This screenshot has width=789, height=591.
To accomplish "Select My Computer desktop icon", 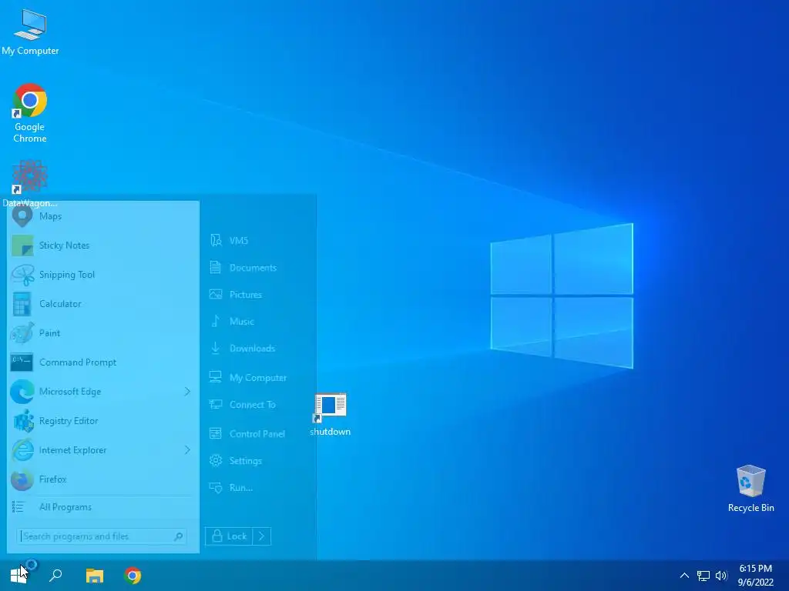I will click(x=30, y=32).
